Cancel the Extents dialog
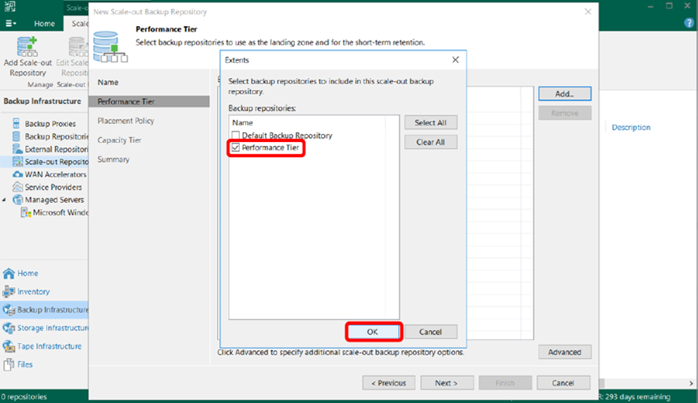 [x=430, y=332]
